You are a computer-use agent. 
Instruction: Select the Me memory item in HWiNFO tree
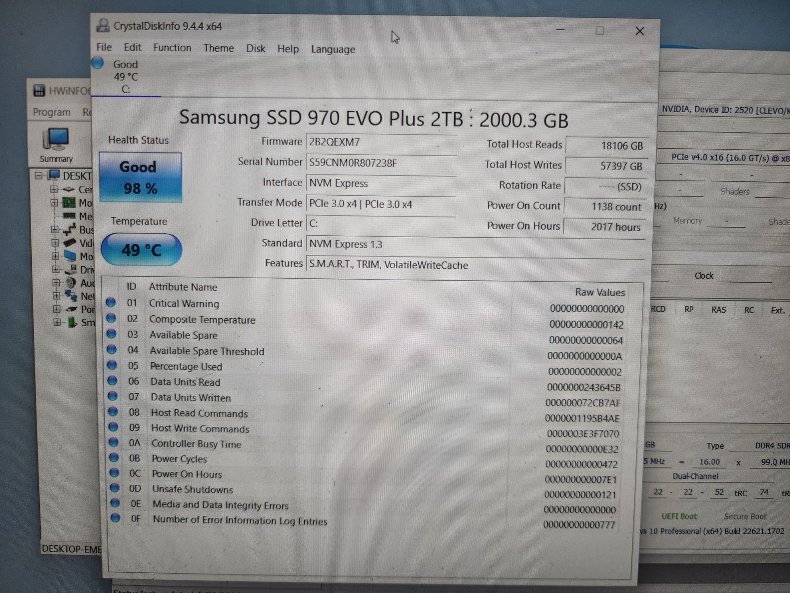(x=78, y=216)
